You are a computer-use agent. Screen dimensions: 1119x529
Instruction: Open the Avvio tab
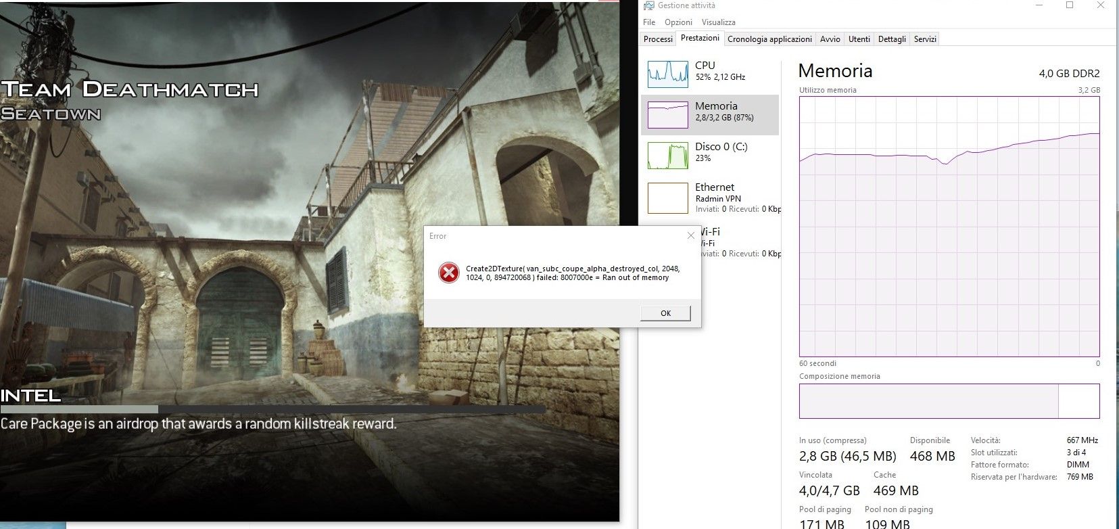tap(830, 39)
